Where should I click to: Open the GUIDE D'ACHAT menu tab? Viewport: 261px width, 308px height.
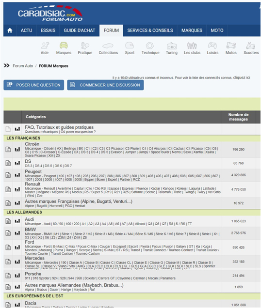click(80, 31)
